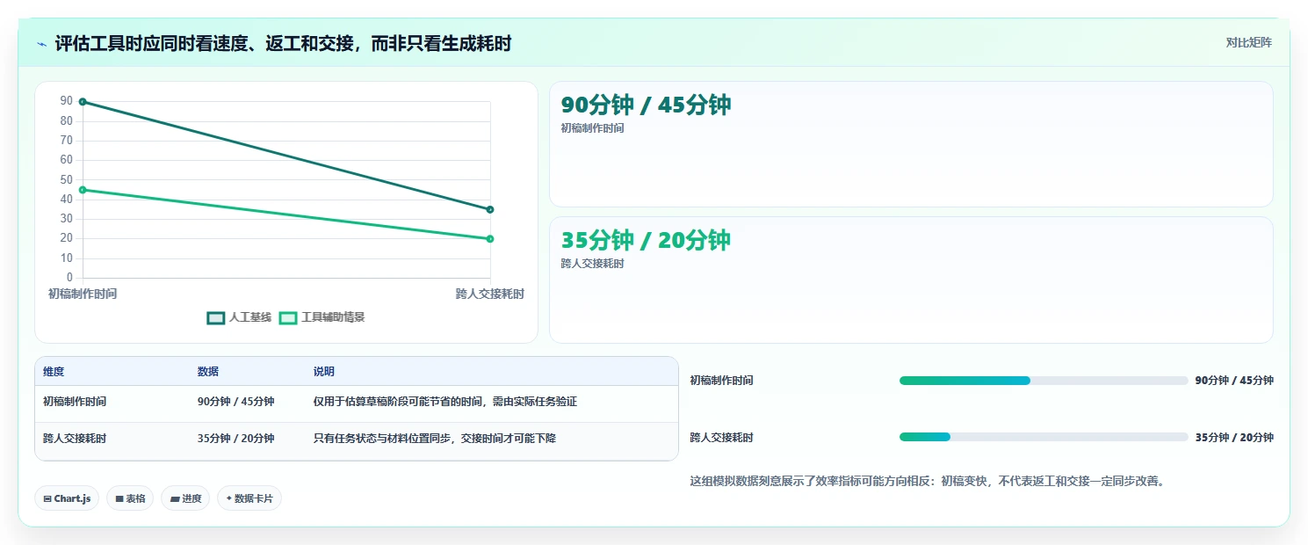Image resolution: width=1308 pixels, height=545 pixels.
Task: Click table cell 35分钟 / 20分钟
Action: [235, 438]
